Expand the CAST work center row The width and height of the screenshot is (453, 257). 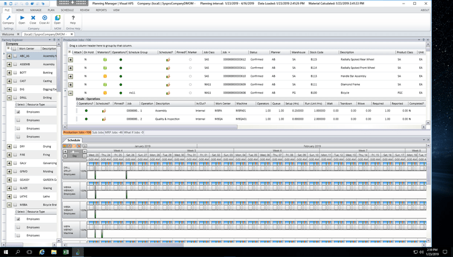coord(9,80)
